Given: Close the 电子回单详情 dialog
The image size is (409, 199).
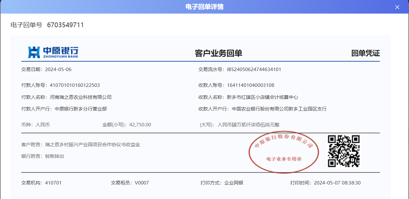Looking at the screenshot, I should pyautogui.click(x=397, y=7).
